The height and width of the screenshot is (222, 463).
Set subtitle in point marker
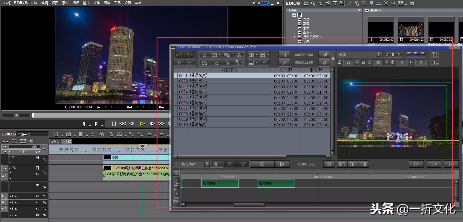[284, 55]
